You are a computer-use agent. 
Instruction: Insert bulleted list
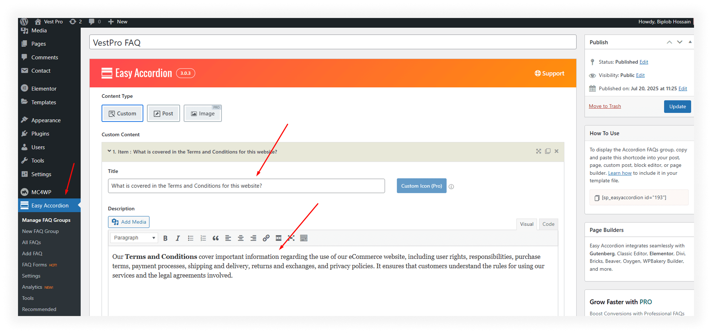(x=191, y=238)
